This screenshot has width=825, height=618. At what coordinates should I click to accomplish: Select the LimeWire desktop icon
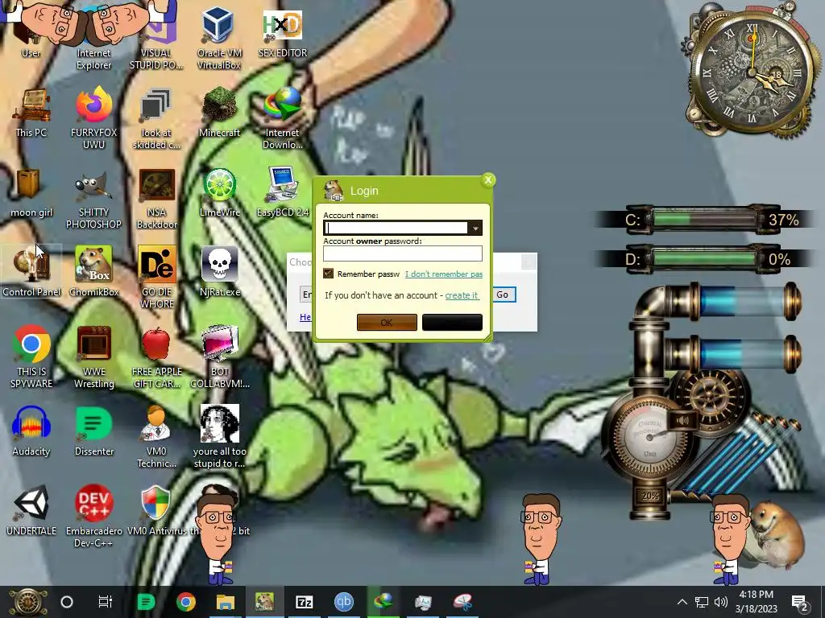tap(219, 193)
